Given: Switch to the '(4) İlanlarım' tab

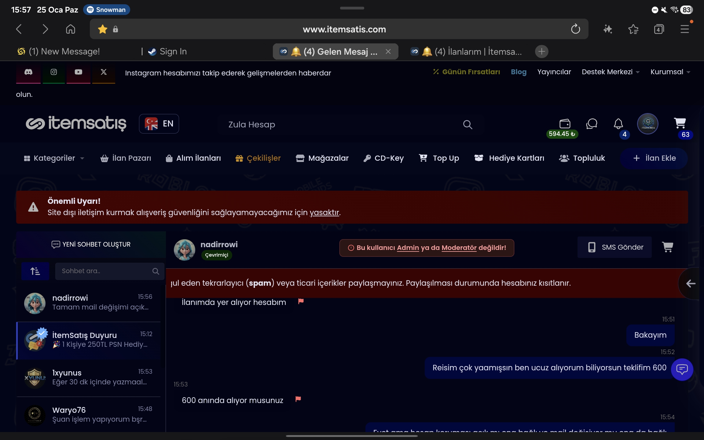Looking at the screenshot, I should tap(466, 51).
